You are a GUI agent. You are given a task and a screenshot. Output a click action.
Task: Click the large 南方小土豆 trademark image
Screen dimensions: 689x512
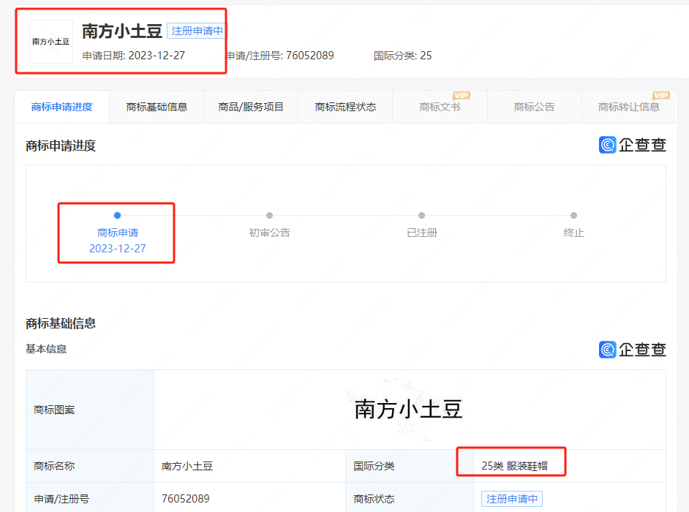point(409,409)
